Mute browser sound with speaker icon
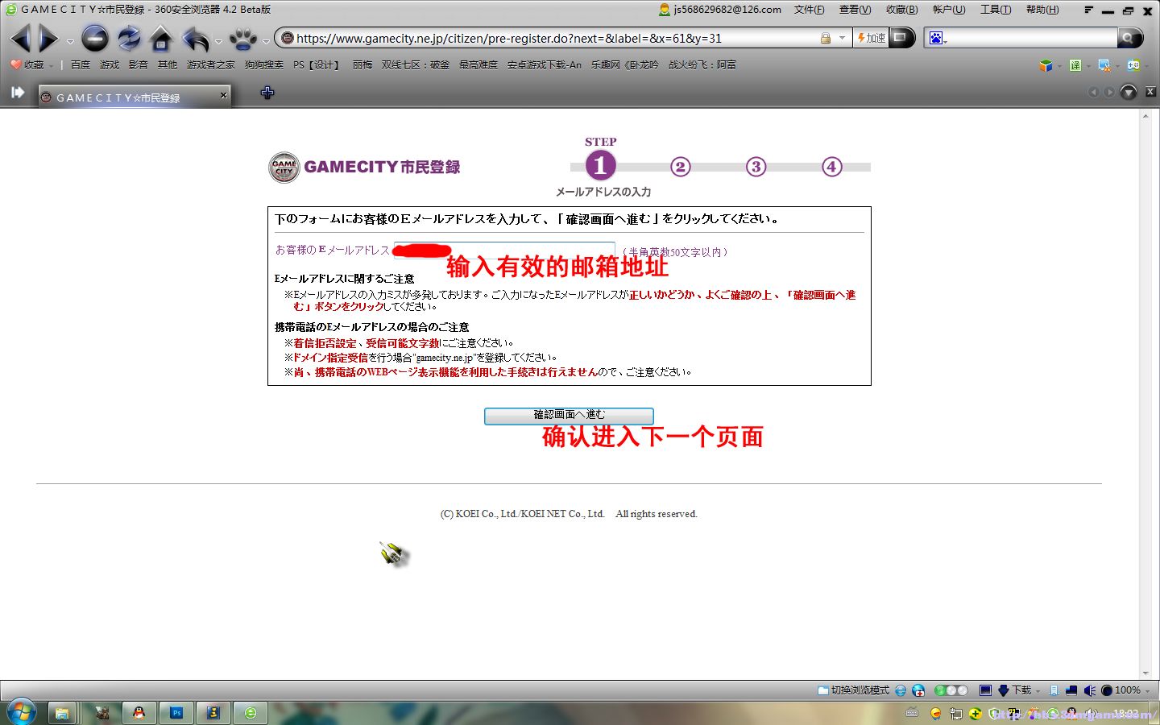Screen dimensions: 1160x725 (1090, 690)
